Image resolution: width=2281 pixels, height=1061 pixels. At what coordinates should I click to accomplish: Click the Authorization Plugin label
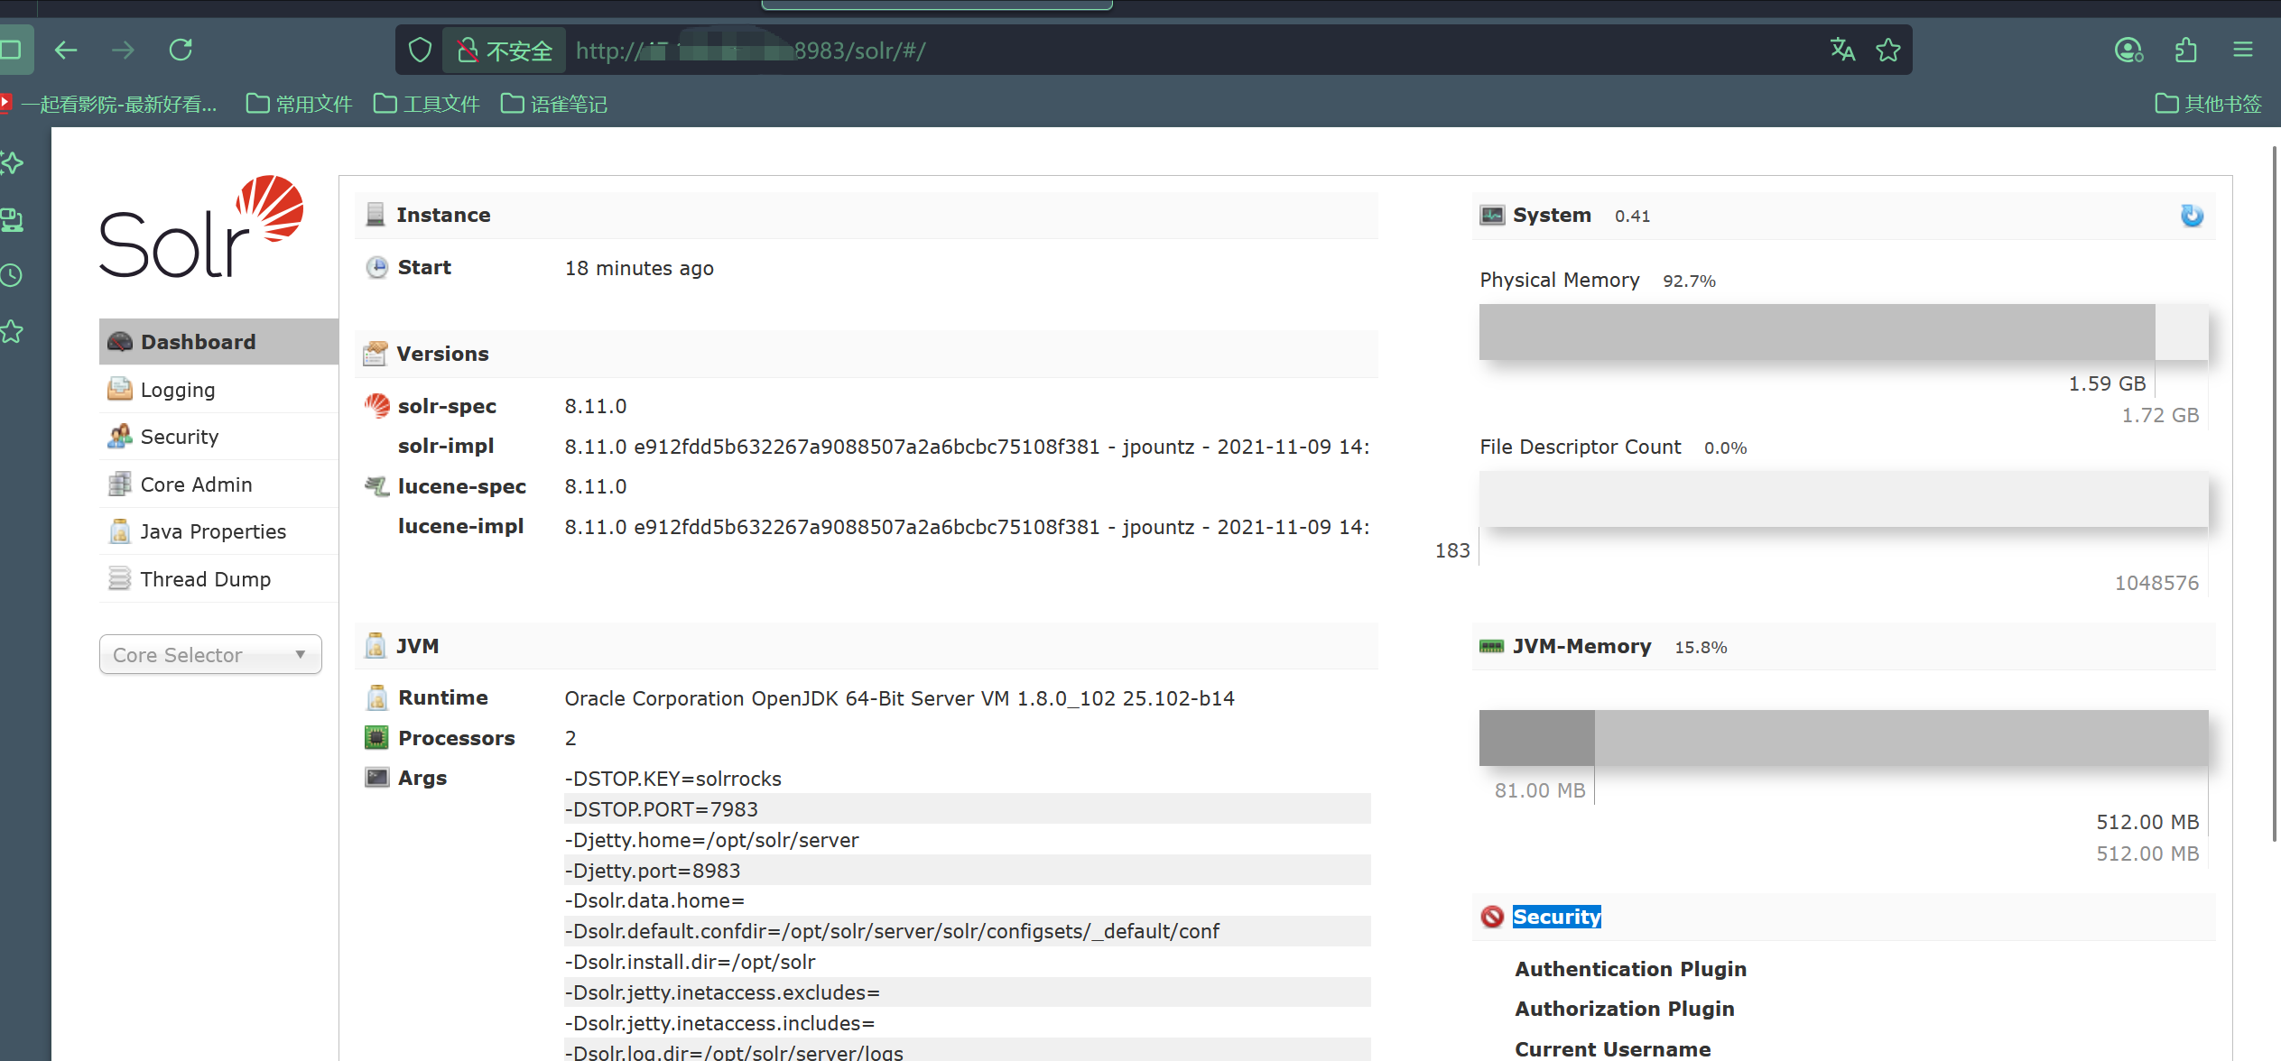click(1625, 1009)
